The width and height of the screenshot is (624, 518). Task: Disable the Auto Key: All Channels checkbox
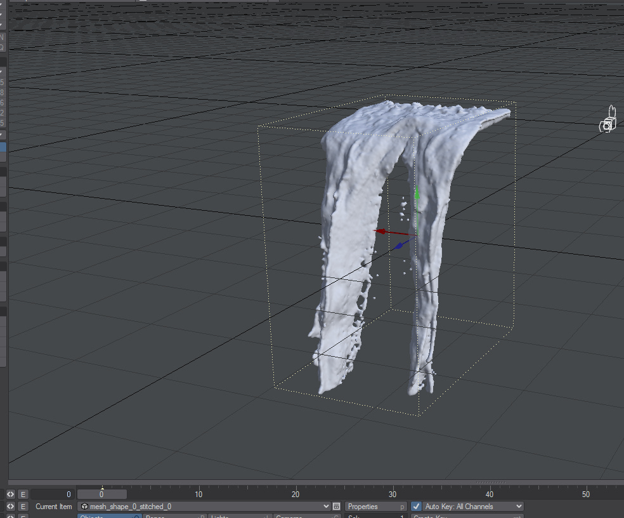(416, 506)
